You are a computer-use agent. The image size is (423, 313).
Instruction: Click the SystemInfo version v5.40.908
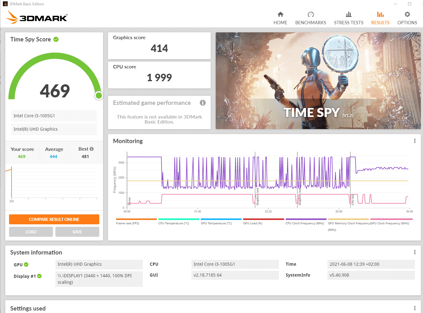[x=371, y=275]
